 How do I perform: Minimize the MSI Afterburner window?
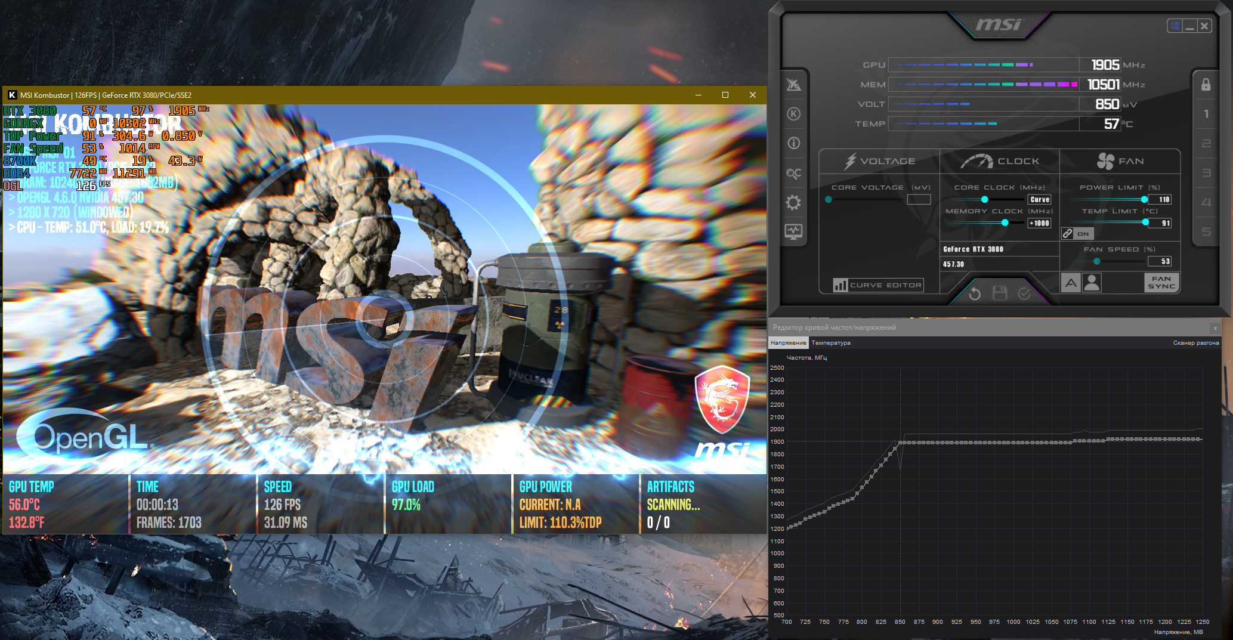pyautogui.click(x=1190, y=26)
